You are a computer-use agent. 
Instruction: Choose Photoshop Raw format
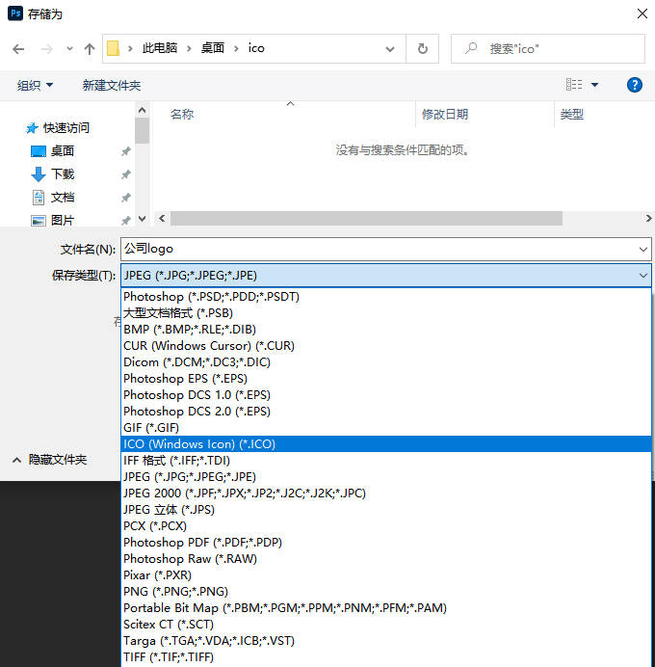[386, 558]
